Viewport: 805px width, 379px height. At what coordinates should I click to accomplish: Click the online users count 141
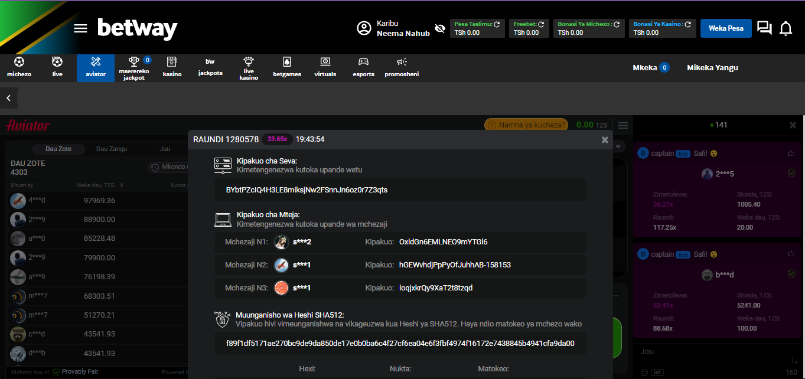(x=718, y=125)
